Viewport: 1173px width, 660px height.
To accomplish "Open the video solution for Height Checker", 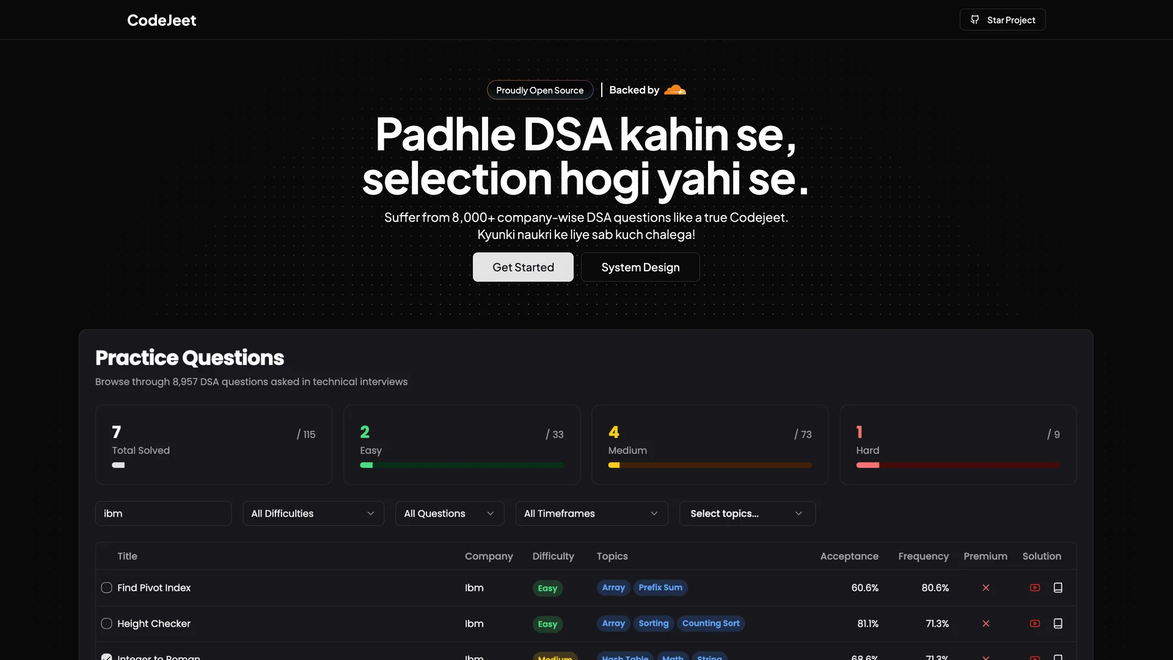I will [1034, 623].
